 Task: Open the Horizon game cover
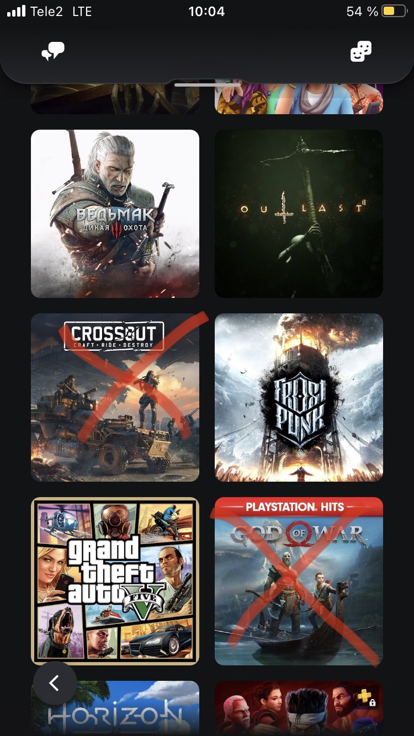pyautogui.click(x=115, y=708)
